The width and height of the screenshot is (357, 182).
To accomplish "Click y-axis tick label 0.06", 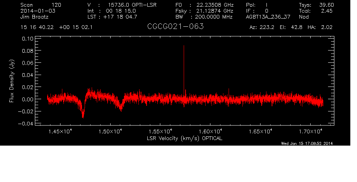I will click(27, 63).
